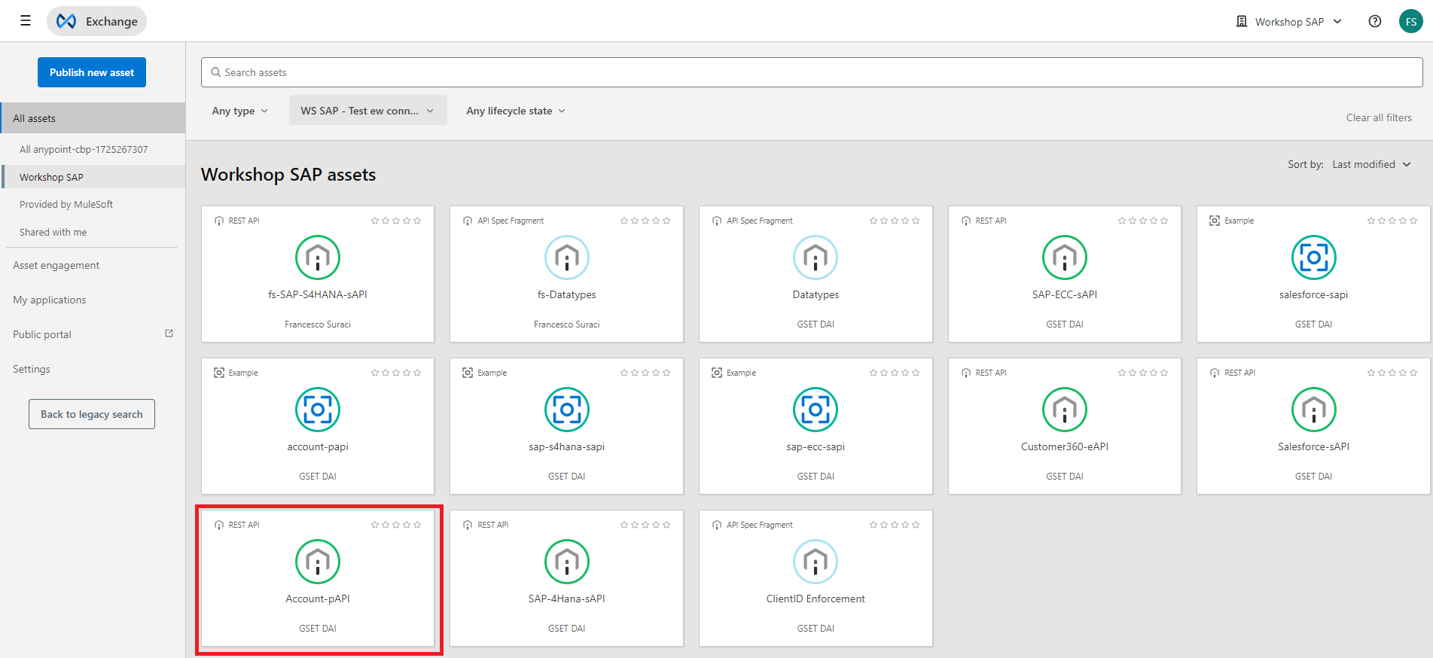Select All assets in sidebar

93,118
